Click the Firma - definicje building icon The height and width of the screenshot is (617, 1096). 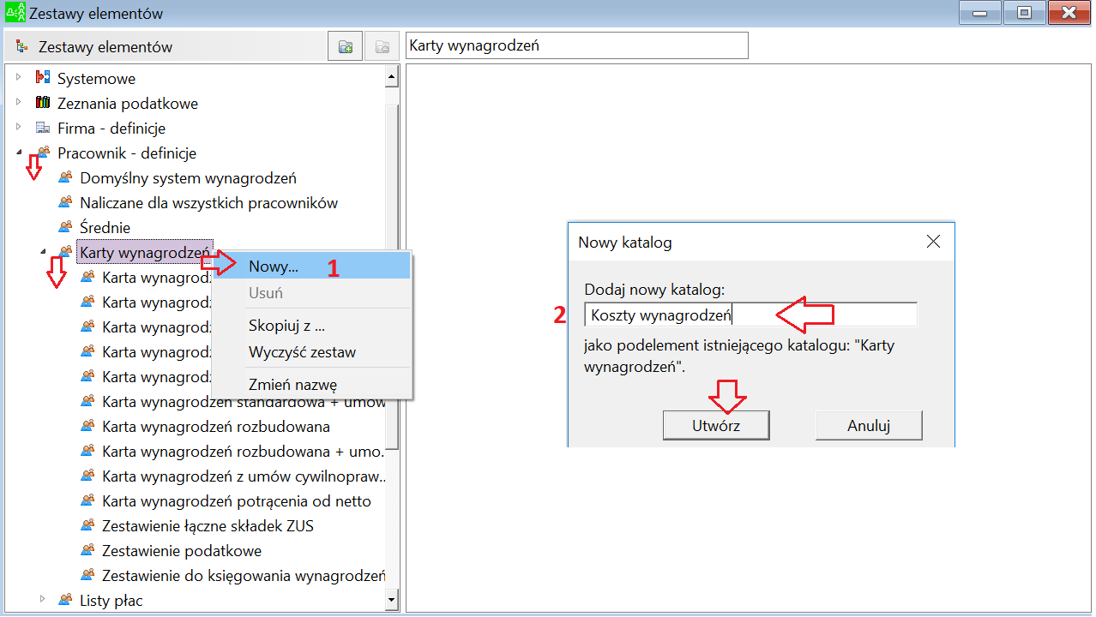tap(43, 128)
